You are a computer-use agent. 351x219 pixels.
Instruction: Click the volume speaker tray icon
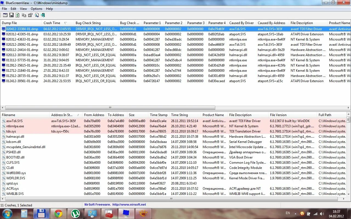tap(322, 214)
